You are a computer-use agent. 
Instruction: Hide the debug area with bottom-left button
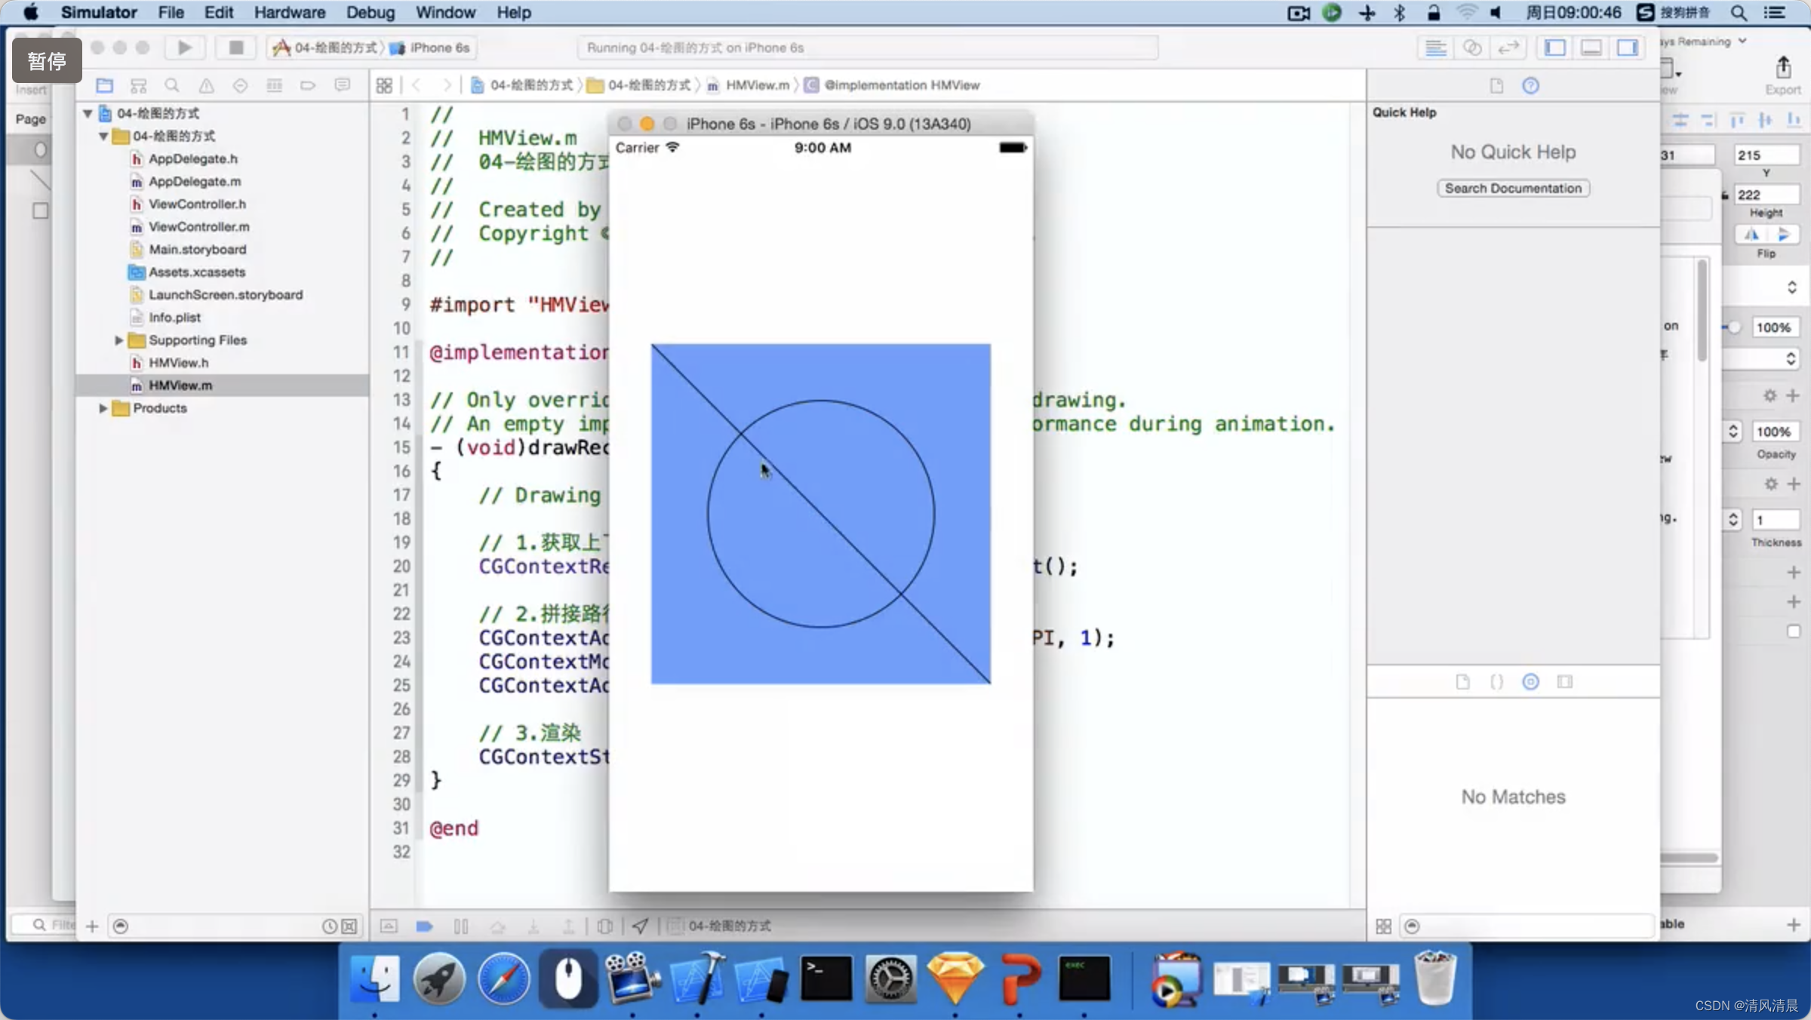(389, 926)
